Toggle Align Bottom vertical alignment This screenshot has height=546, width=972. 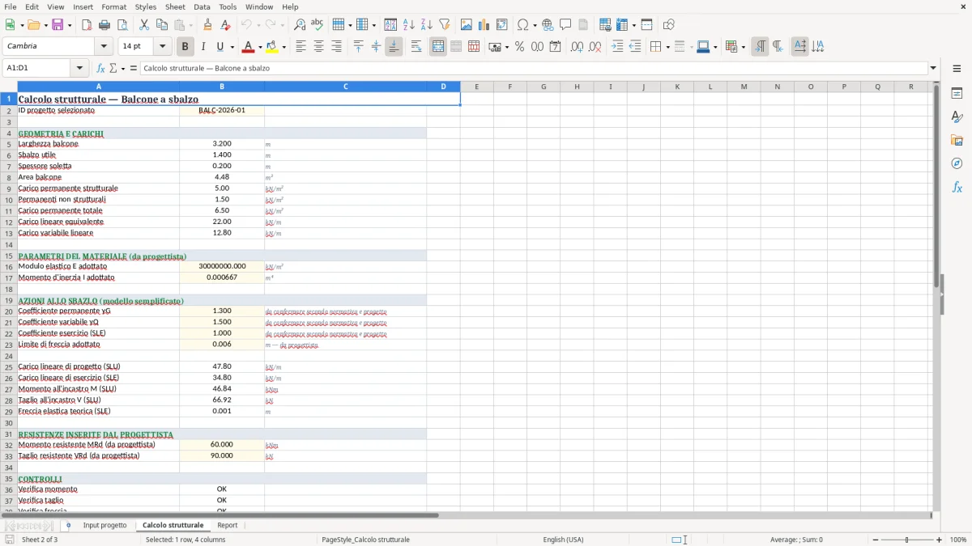[x=394, y=47]
